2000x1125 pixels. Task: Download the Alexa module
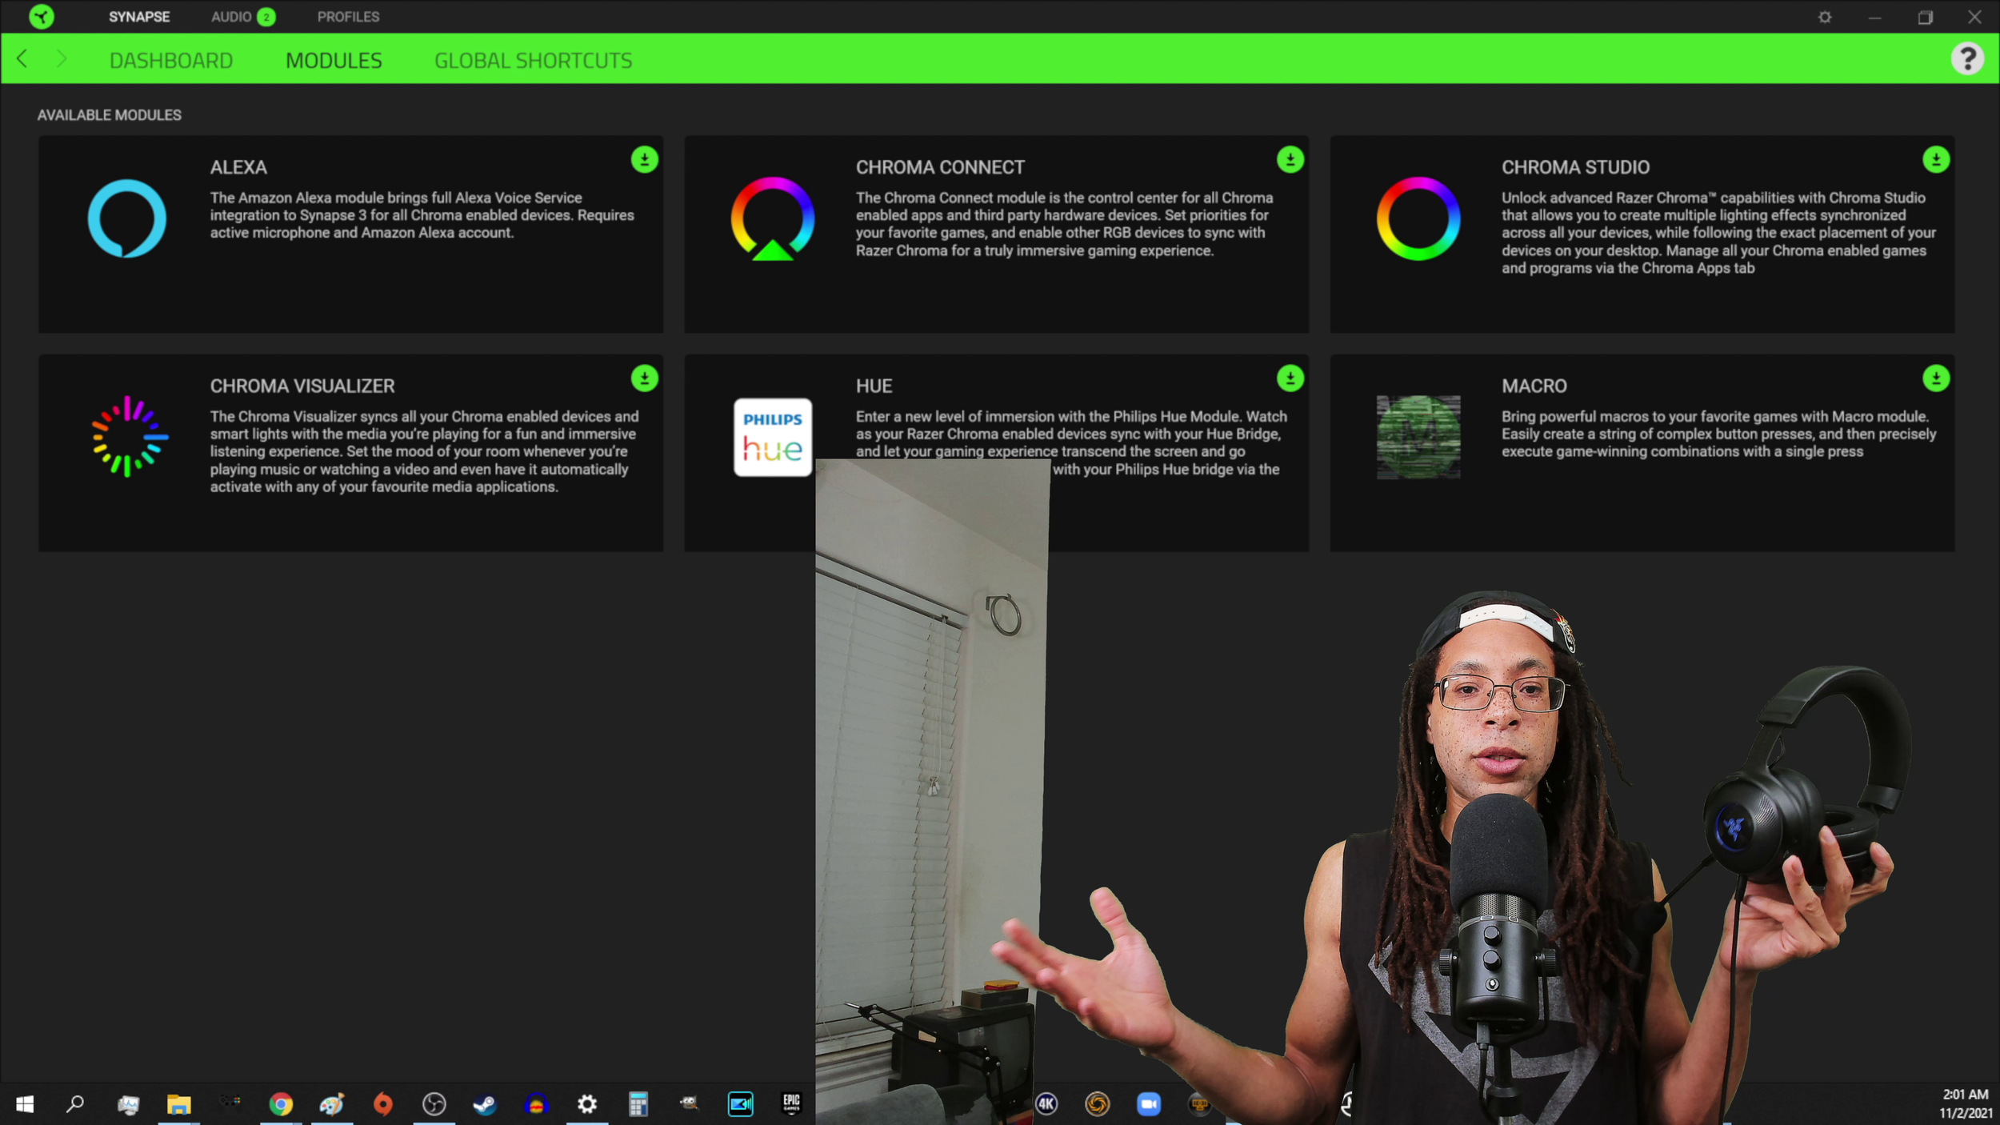(x=644, y=160)
